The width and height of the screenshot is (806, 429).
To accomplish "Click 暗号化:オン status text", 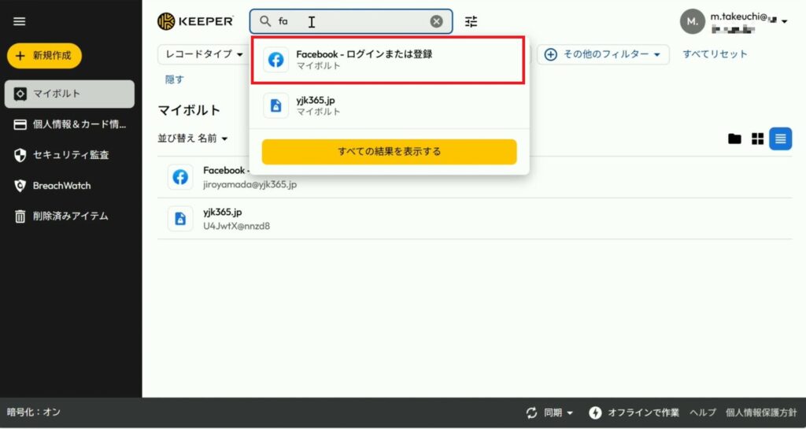I will point(33,412).
